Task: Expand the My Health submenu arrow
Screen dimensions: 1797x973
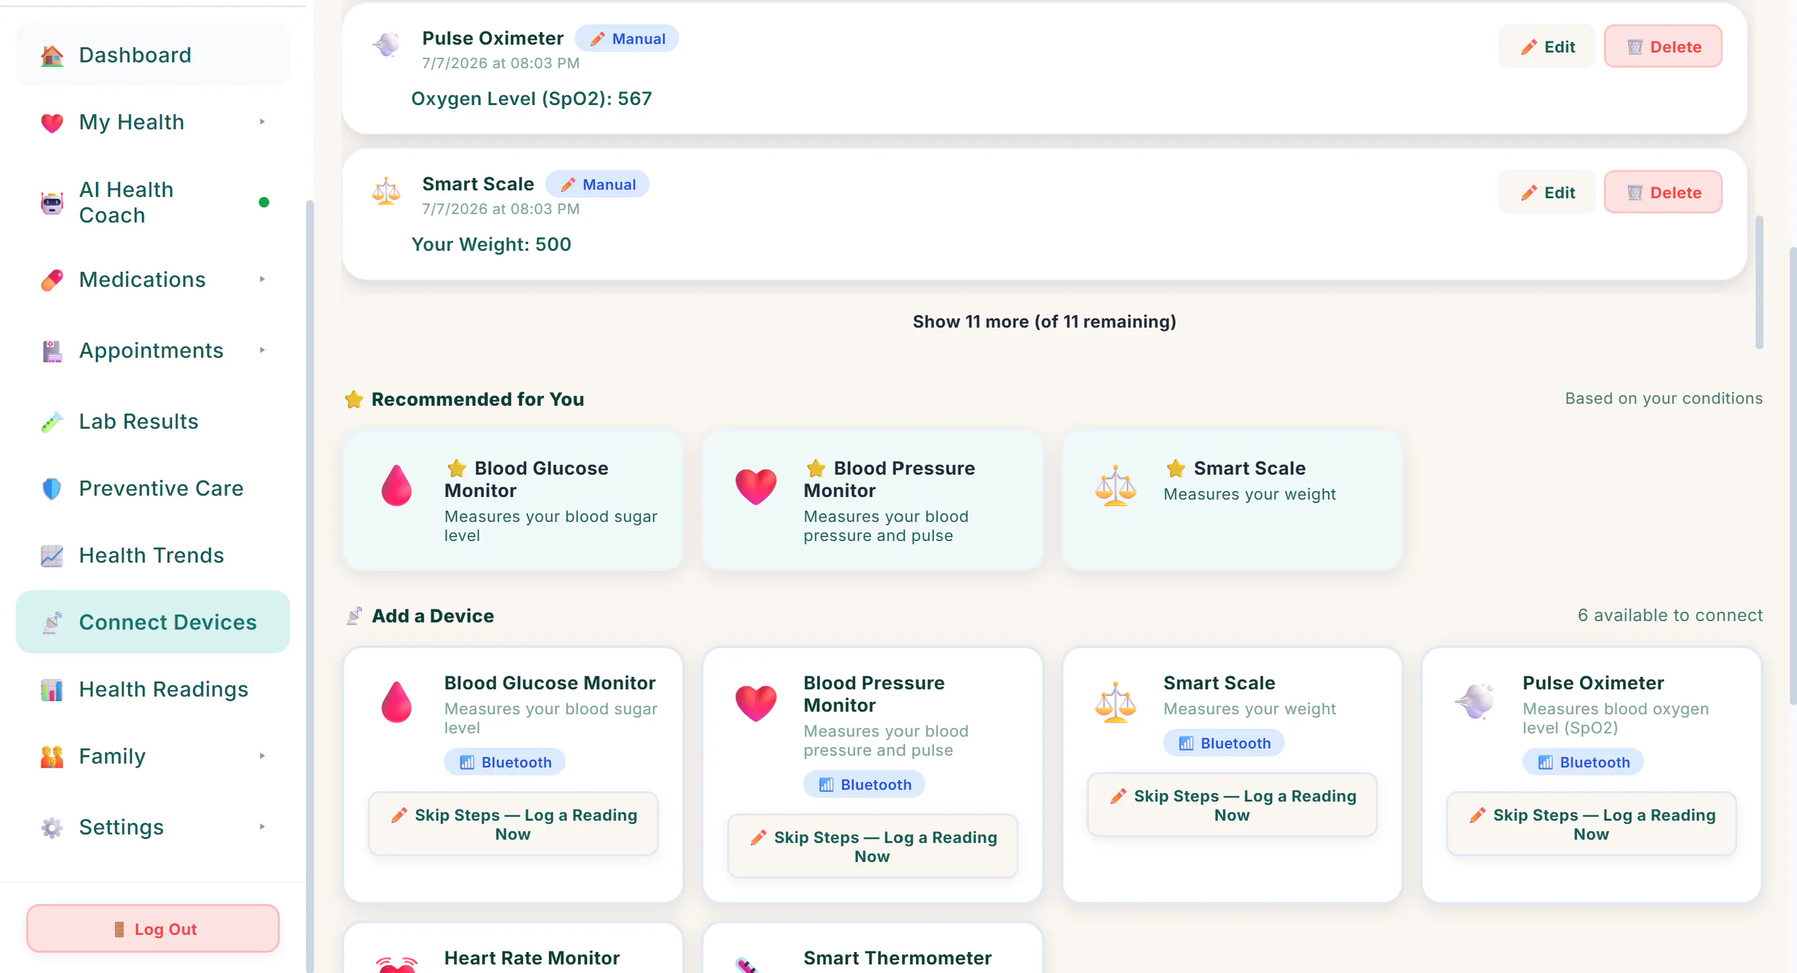Action: pyautogui.click(x=262, y=122)
